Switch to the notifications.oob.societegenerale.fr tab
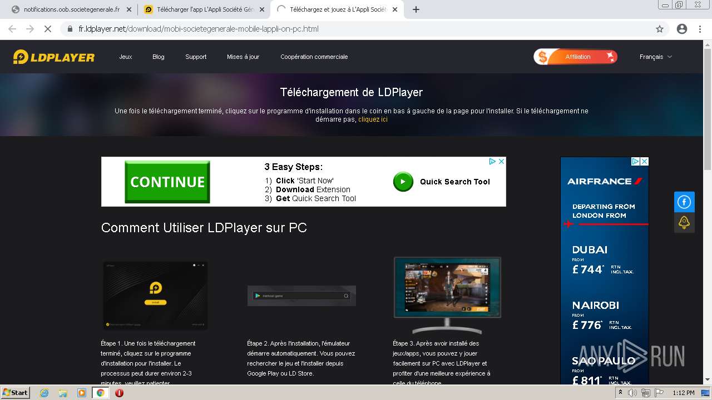This screenshot has height=400, width=712. click(71, 9)
